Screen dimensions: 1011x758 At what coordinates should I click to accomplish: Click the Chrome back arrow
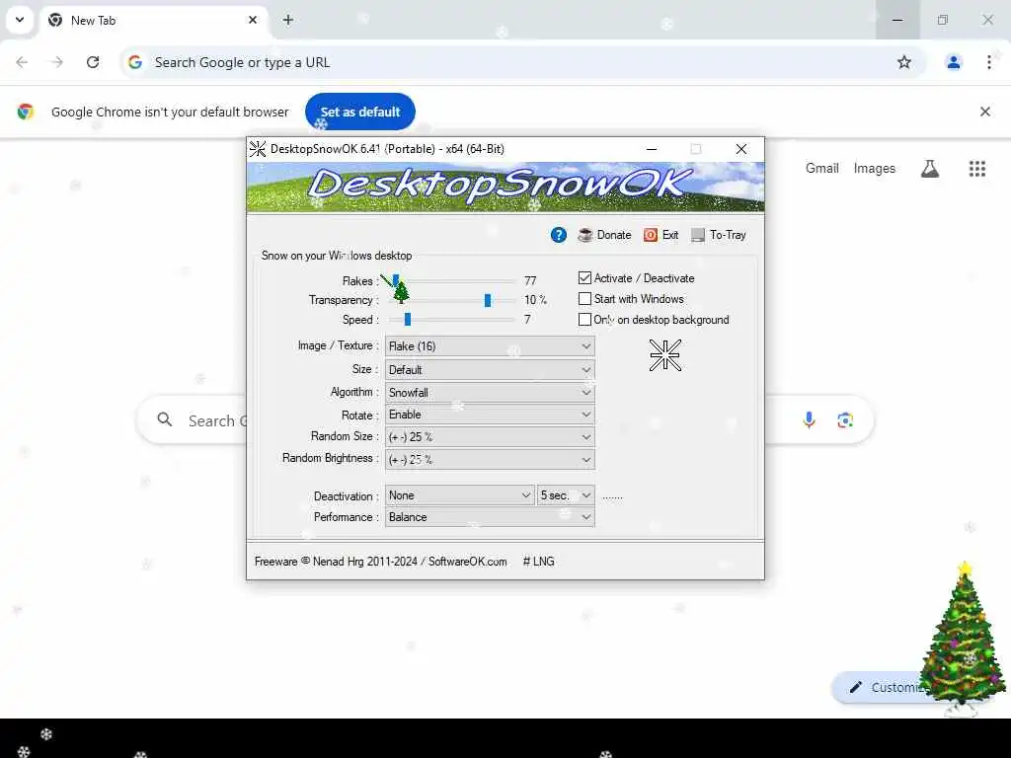pos(22,62)
